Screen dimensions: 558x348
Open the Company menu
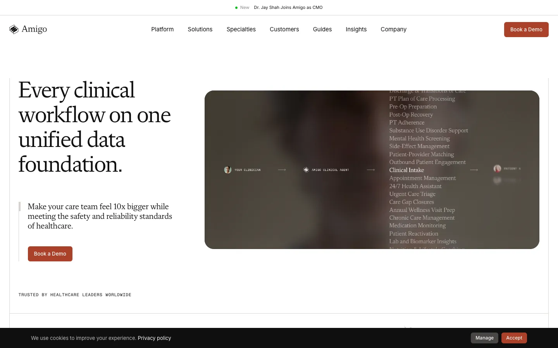coord(393,29)
